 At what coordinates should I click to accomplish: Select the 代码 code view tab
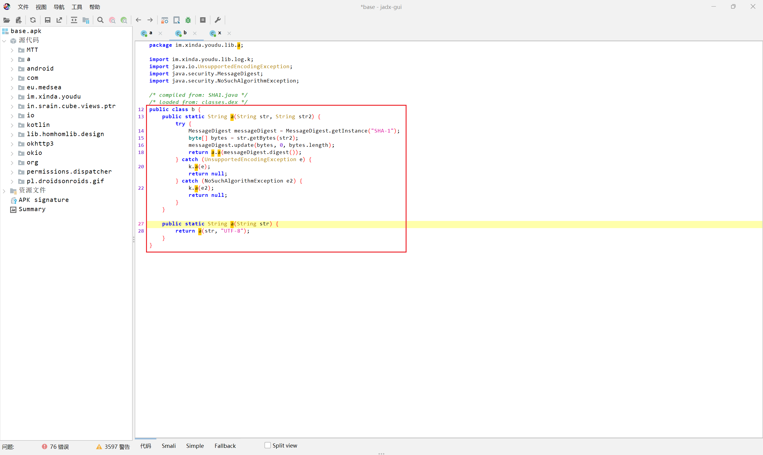[x=145, y=446]
